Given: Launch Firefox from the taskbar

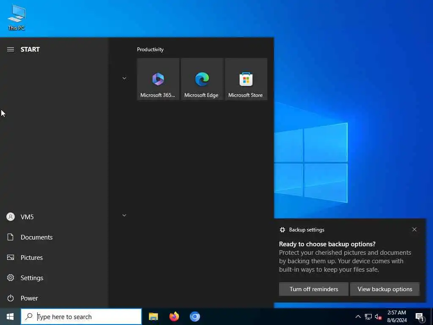Looking at the screenshot, I should [x=174, y=317].
